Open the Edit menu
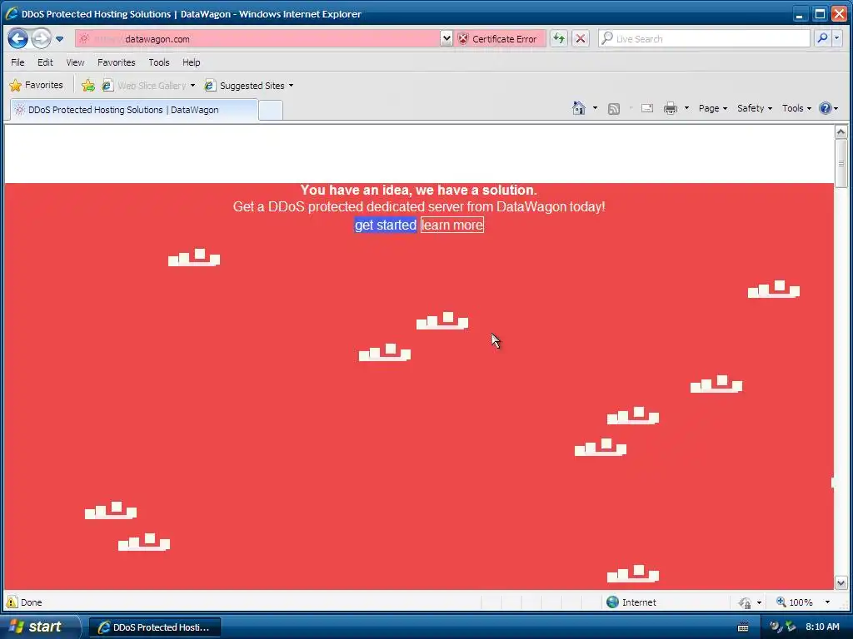Viewport: 853px width, 639px height. [x=45, y=62]
